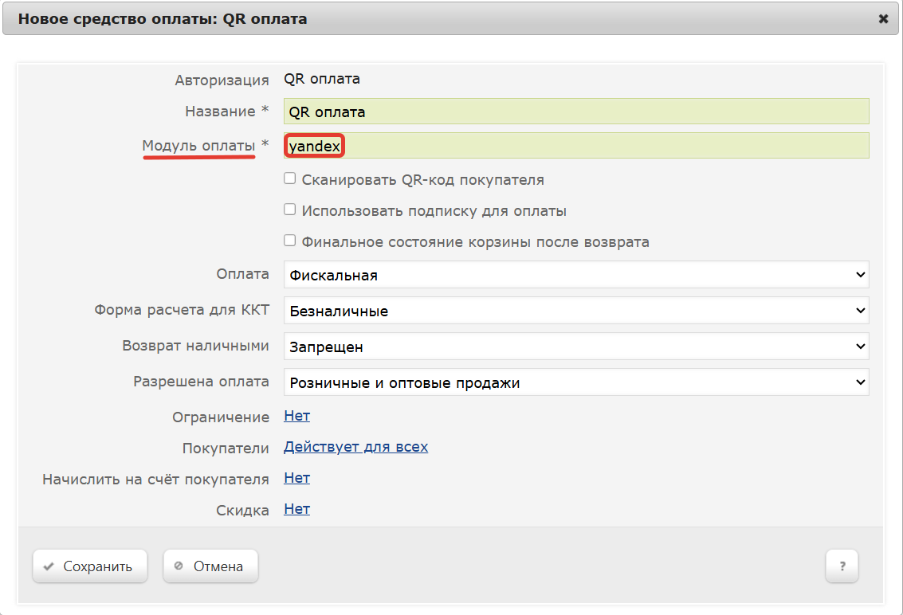Click the Отмена button
This screenshot has height=615, width=903.
point(210,566)
